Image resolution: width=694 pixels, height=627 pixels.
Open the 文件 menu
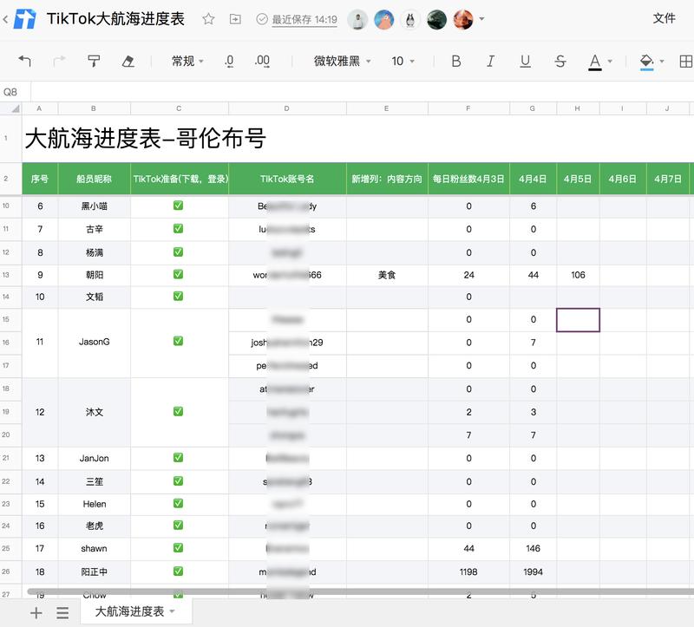coord(664,18)
